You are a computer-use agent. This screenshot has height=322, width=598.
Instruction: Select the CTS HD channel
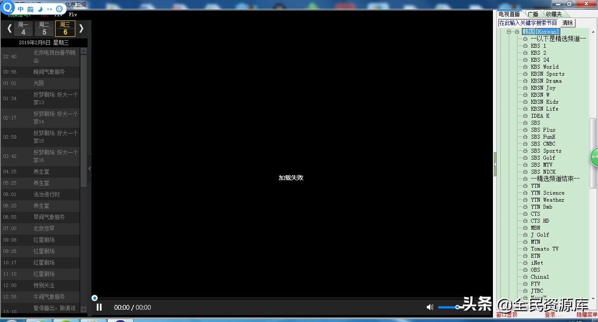point(540,221)
